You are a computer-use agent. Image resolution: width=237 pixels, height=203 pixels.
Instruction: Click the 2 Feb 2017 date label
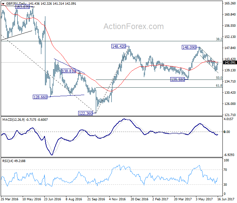coord(161,199)
